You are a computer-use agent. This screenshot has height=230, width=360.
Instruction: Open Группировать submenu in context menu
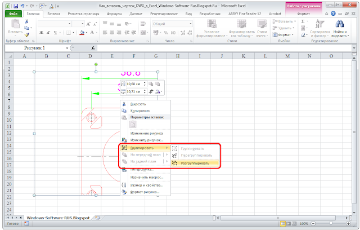pyautogui.click(x=145, y=148)
